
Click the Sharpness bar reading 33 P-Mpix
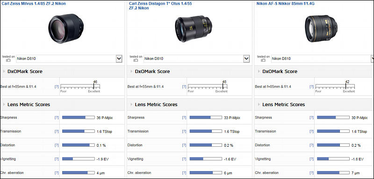(206, 117)
